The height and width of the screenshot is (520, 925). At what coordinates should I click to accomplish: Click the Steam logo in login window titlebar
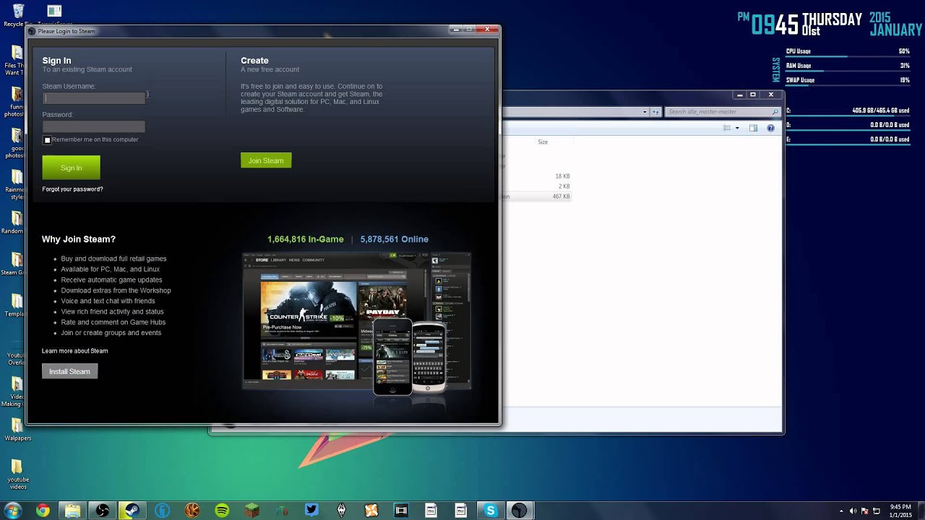click(x=32, y=31)
